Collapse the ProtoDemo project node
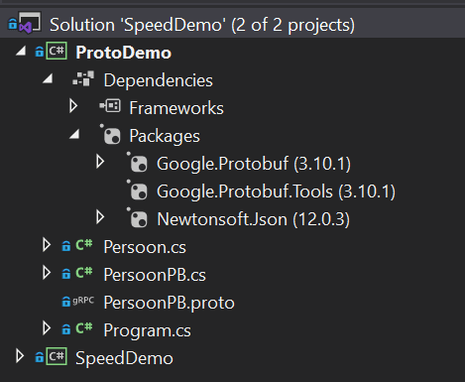465x382 pixels. [21, 51]
